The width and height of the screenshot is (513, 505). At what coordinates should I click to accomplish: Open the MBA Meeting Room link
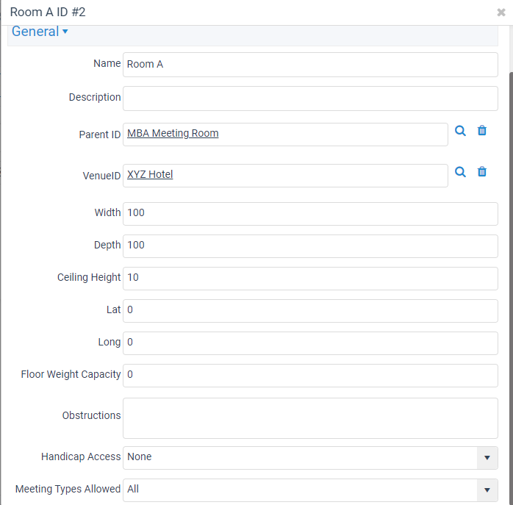click(x=173, y=133)
